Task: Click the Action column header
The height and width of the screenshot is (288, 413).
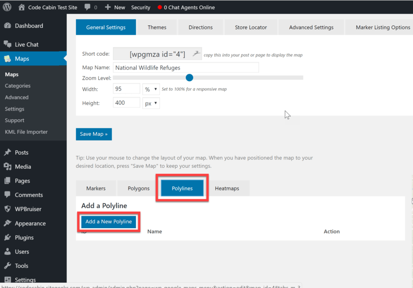Action: pos(331,231)
